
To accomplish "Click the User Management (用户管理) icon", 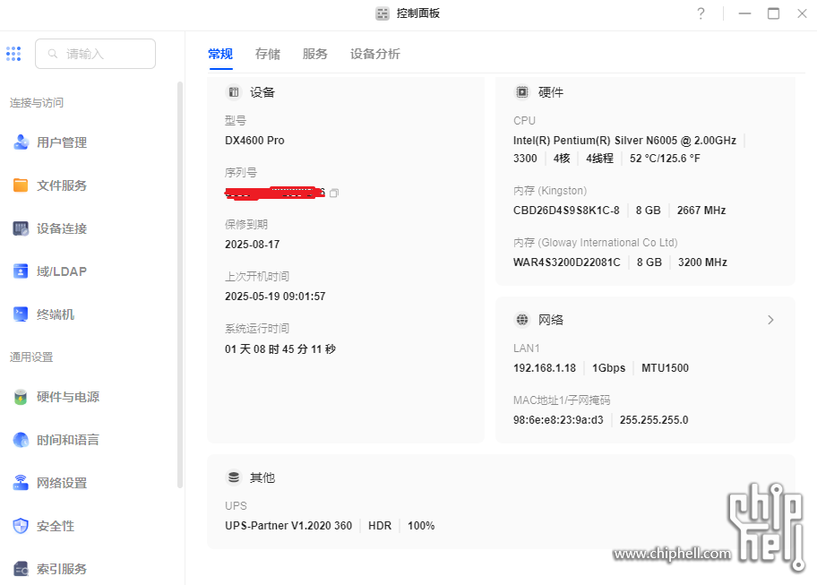I will click(x=21, y=142).
